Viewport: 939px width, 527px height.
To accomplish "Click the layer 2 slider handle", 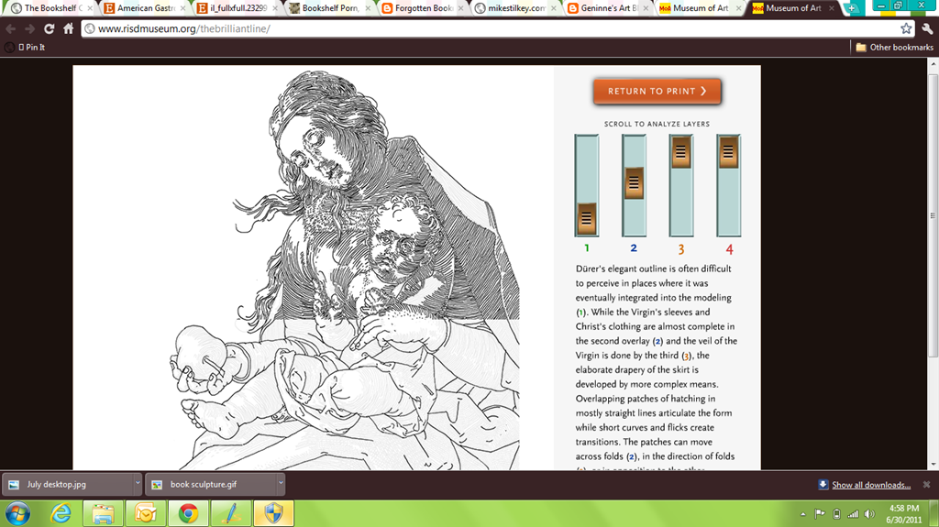I will pos(635,182).
